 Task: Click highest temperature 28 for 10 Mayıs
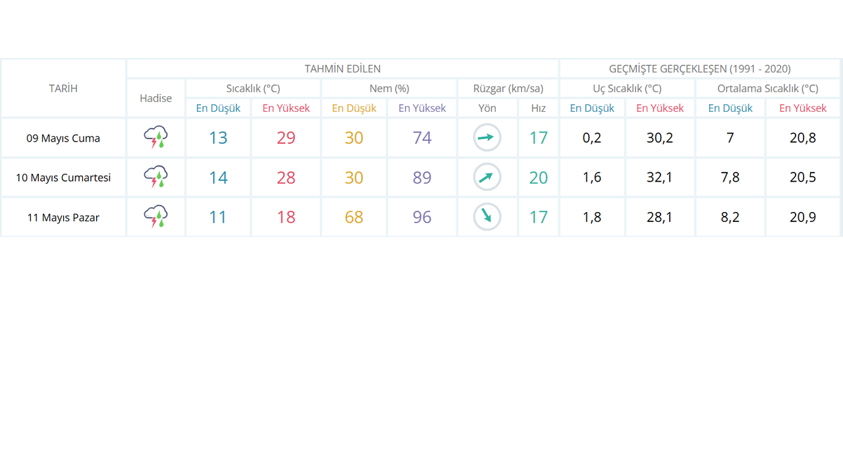pos(286,177)
